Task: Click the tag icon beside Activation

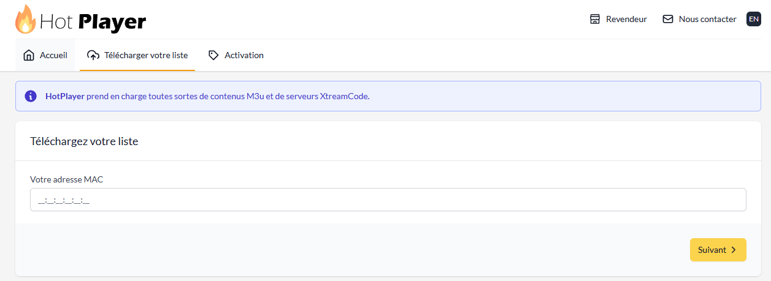Action: [213, 55]
